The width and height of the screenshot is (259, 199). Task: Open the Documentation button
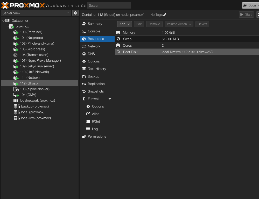pyautogui.click(x=251, y=5)
